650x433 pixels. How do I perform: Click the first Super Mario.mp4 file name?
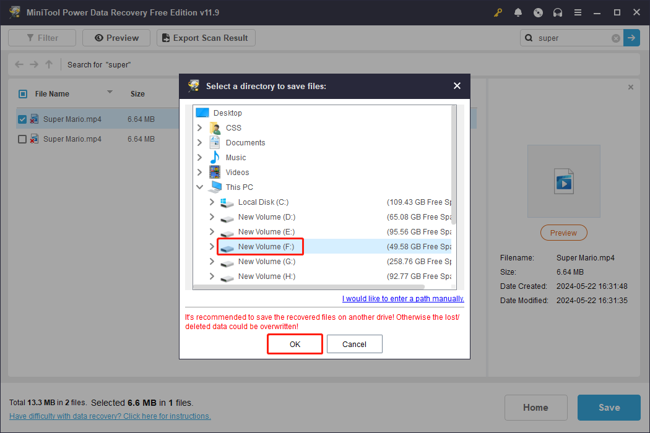pos(72,119)
